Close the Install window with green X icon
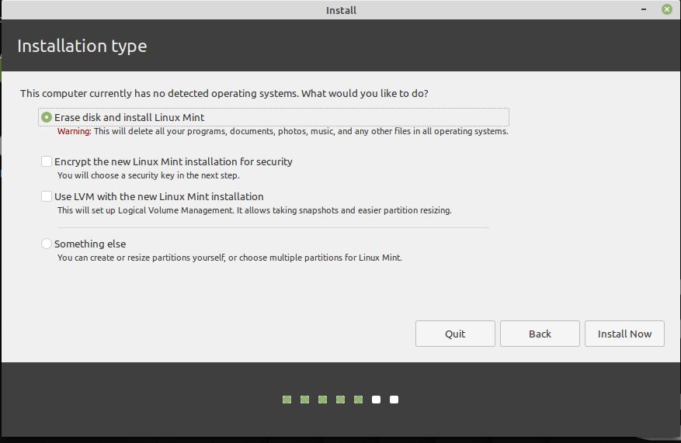Screen dimensions: 681x443 coord(667,9)
